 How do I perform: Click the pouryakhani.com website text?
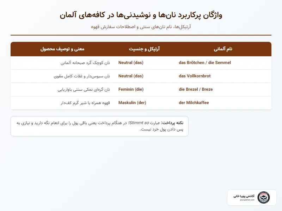click(247, 200)
